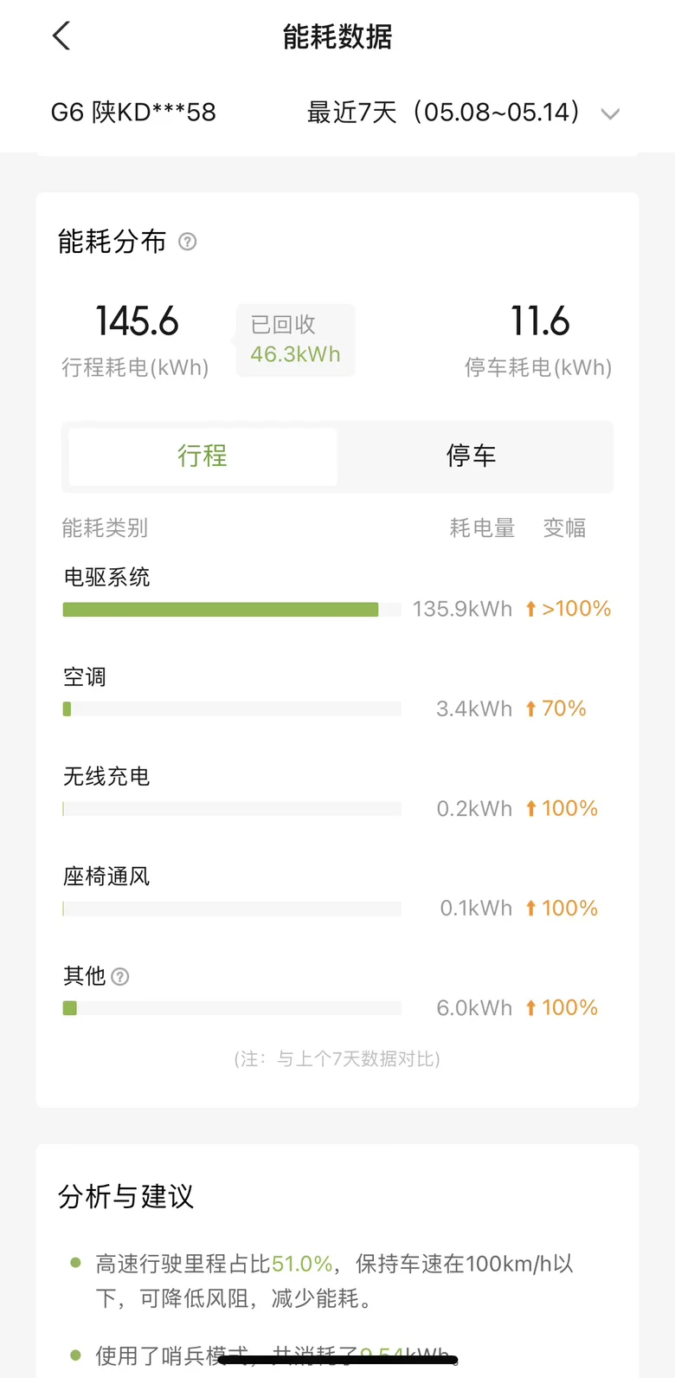Switch to the 停车 tab
The image size is (675, 1378).
[471, 456]
